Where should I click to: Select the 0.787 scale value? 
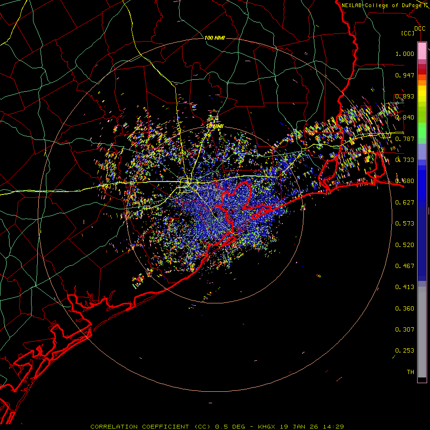(405, 139)
